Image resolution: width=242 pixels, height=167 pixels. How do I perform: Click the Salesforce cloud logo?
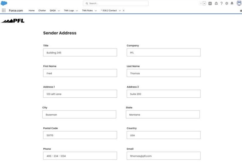pyautogui.click(x=4, y=3)
